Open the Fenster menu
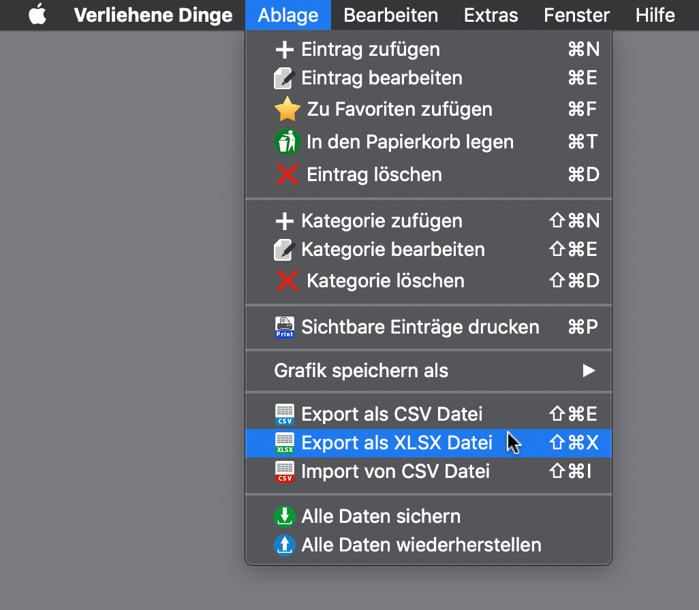 tap(576, 15)
